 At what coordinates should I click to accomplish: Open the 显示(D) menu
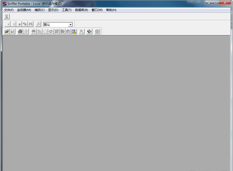(53, 10)
